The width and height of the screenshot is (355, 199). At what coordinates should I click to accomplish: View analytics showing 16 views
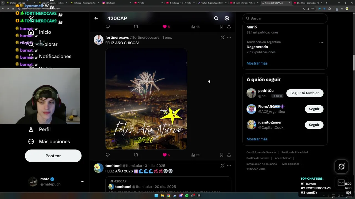pyautogui.click(x=196, y=27)
